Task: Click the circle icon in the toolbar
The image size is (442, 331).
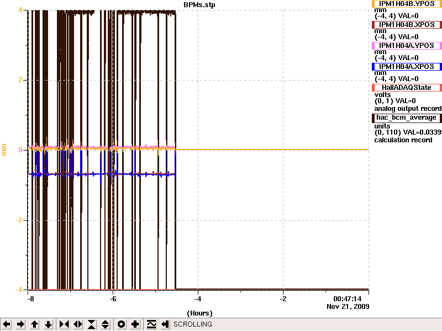Action: click(121, 324)
